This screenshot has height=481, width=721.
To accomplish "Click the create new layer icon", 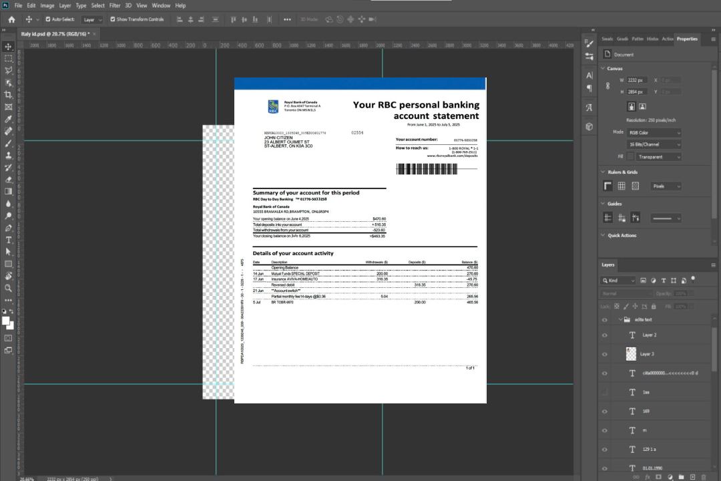I will (x=692, y=477).
